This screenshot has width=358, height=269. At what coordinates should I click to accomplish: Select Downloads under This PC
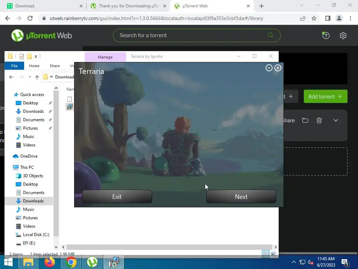33,201
